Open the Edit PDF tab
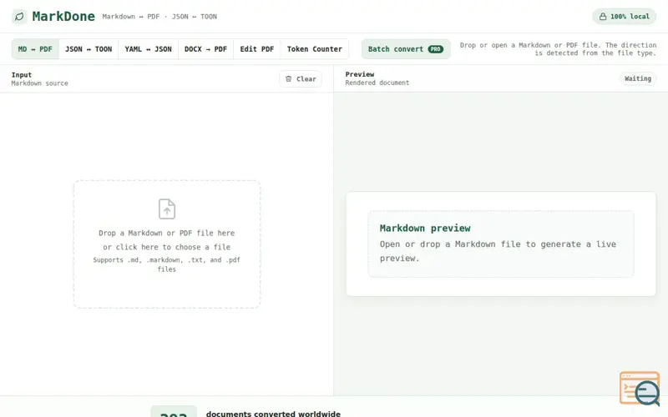The image size is (668, 417). [257, 49]
